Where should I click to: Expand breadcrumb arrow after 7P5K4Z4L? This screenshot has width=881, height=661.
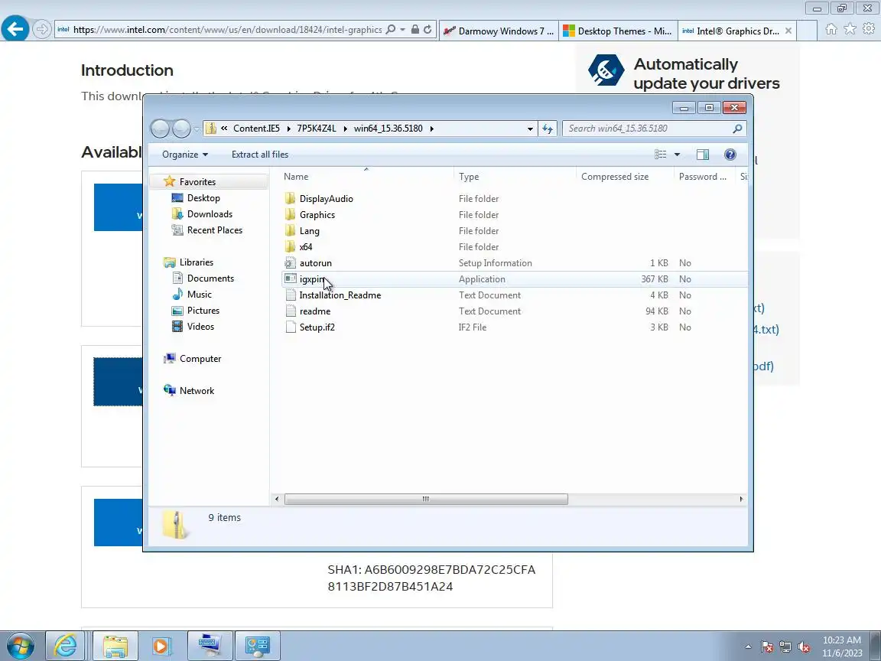pyautogui.click(x=345, y=129)
